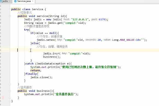Viewport: 159px width, 106px height.
Task: Click the 'business();' call inside else block
Action: pos(52,57)
